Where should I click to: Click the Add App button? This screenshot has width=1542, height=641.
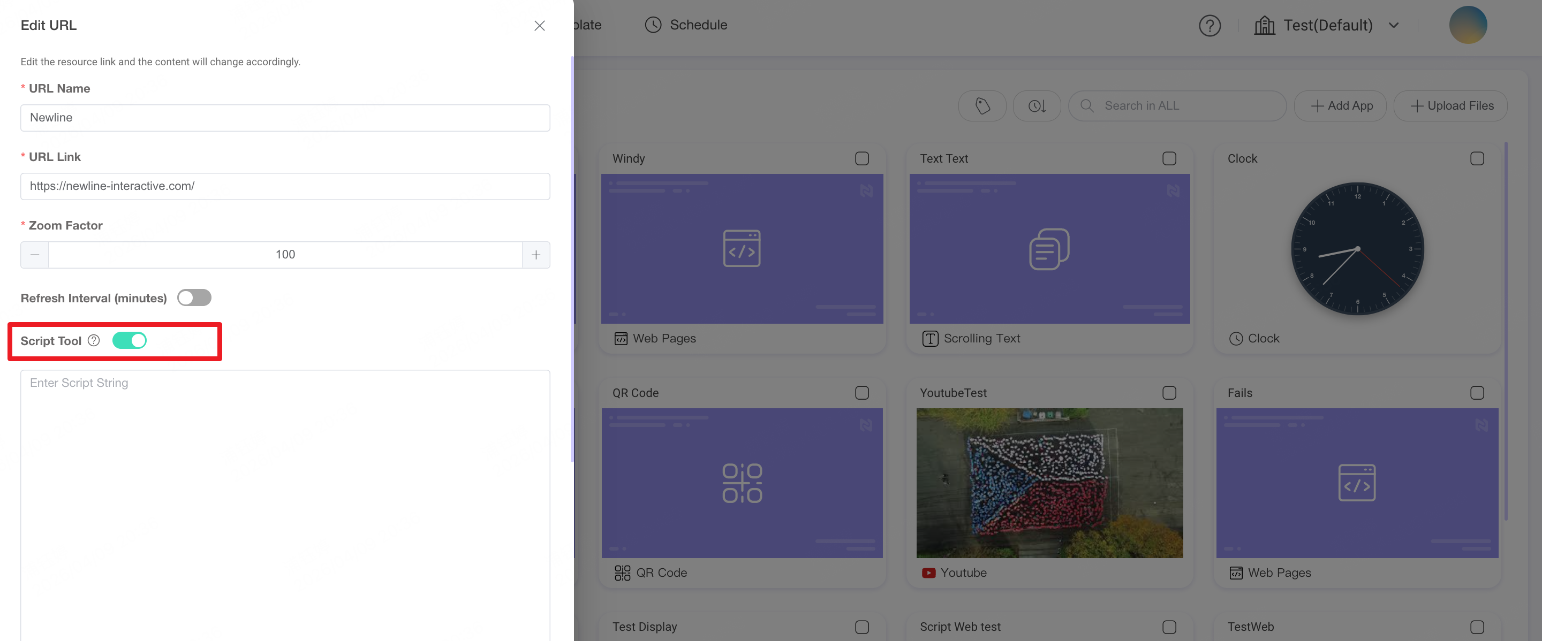(x=1340, y=106)
